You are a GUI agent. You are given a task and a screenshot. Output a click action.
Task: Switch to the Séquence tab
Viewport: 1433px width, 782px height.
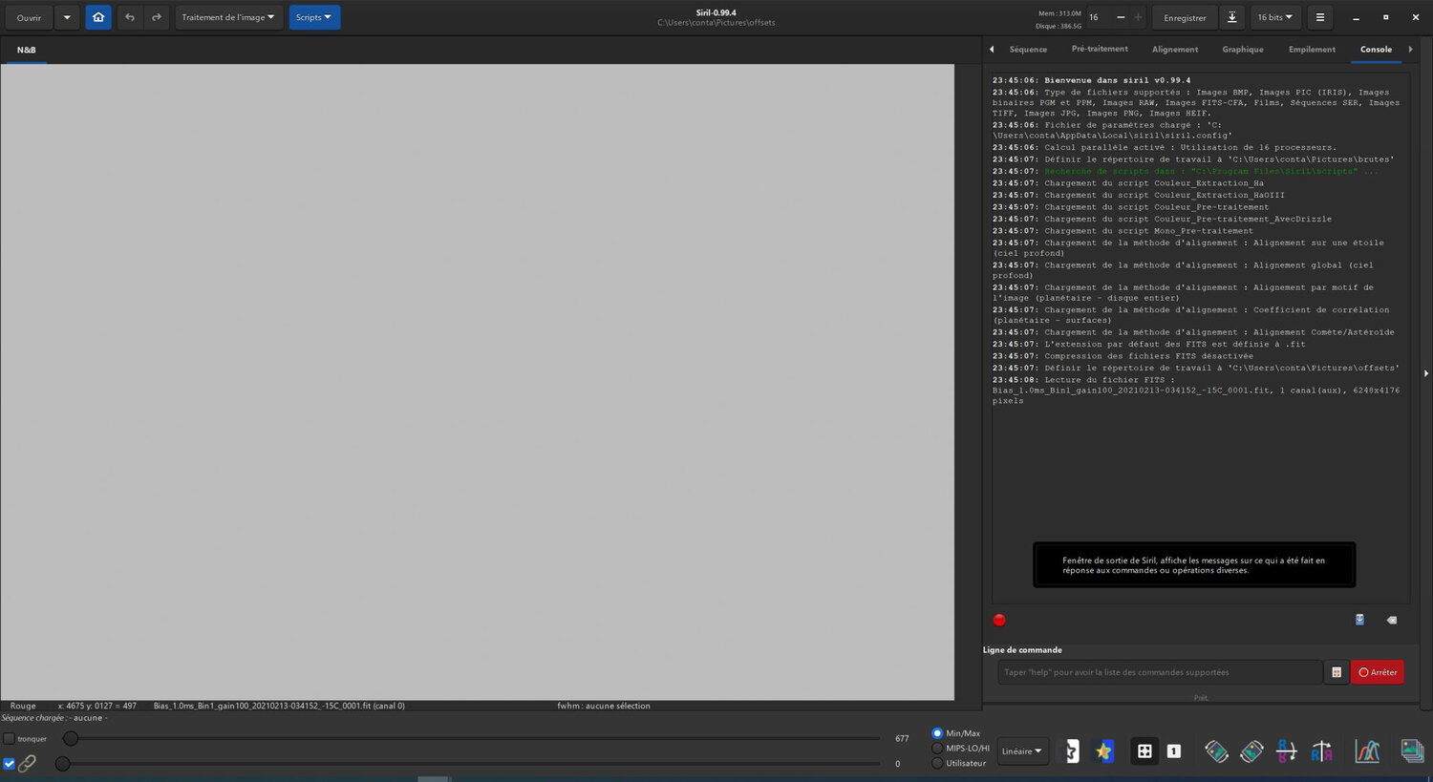coord(1028,50)
